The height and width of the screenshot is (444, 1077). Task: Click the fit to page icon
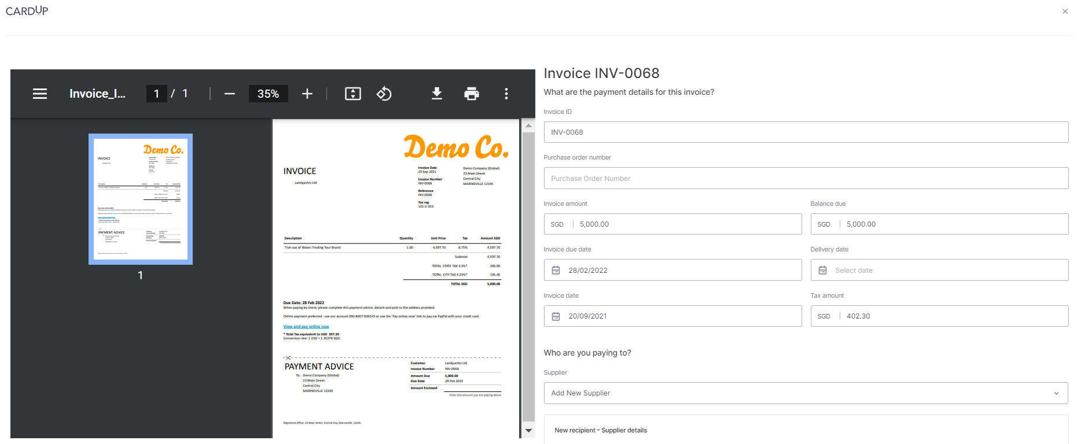tap(353, 94)
